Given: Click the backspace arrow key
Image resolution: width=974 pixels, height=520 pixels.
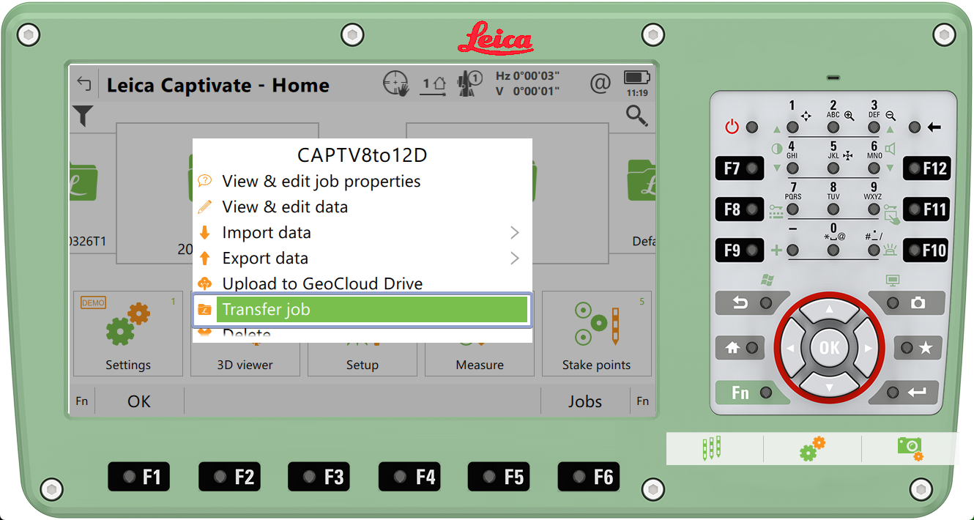Looking at the screenshot, I should (x=925, y=127).
